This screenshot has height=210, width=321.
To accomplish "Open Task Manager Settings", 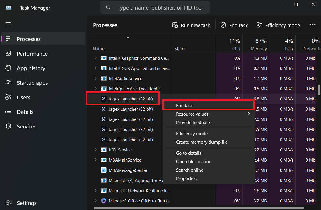I will (27, 203).
